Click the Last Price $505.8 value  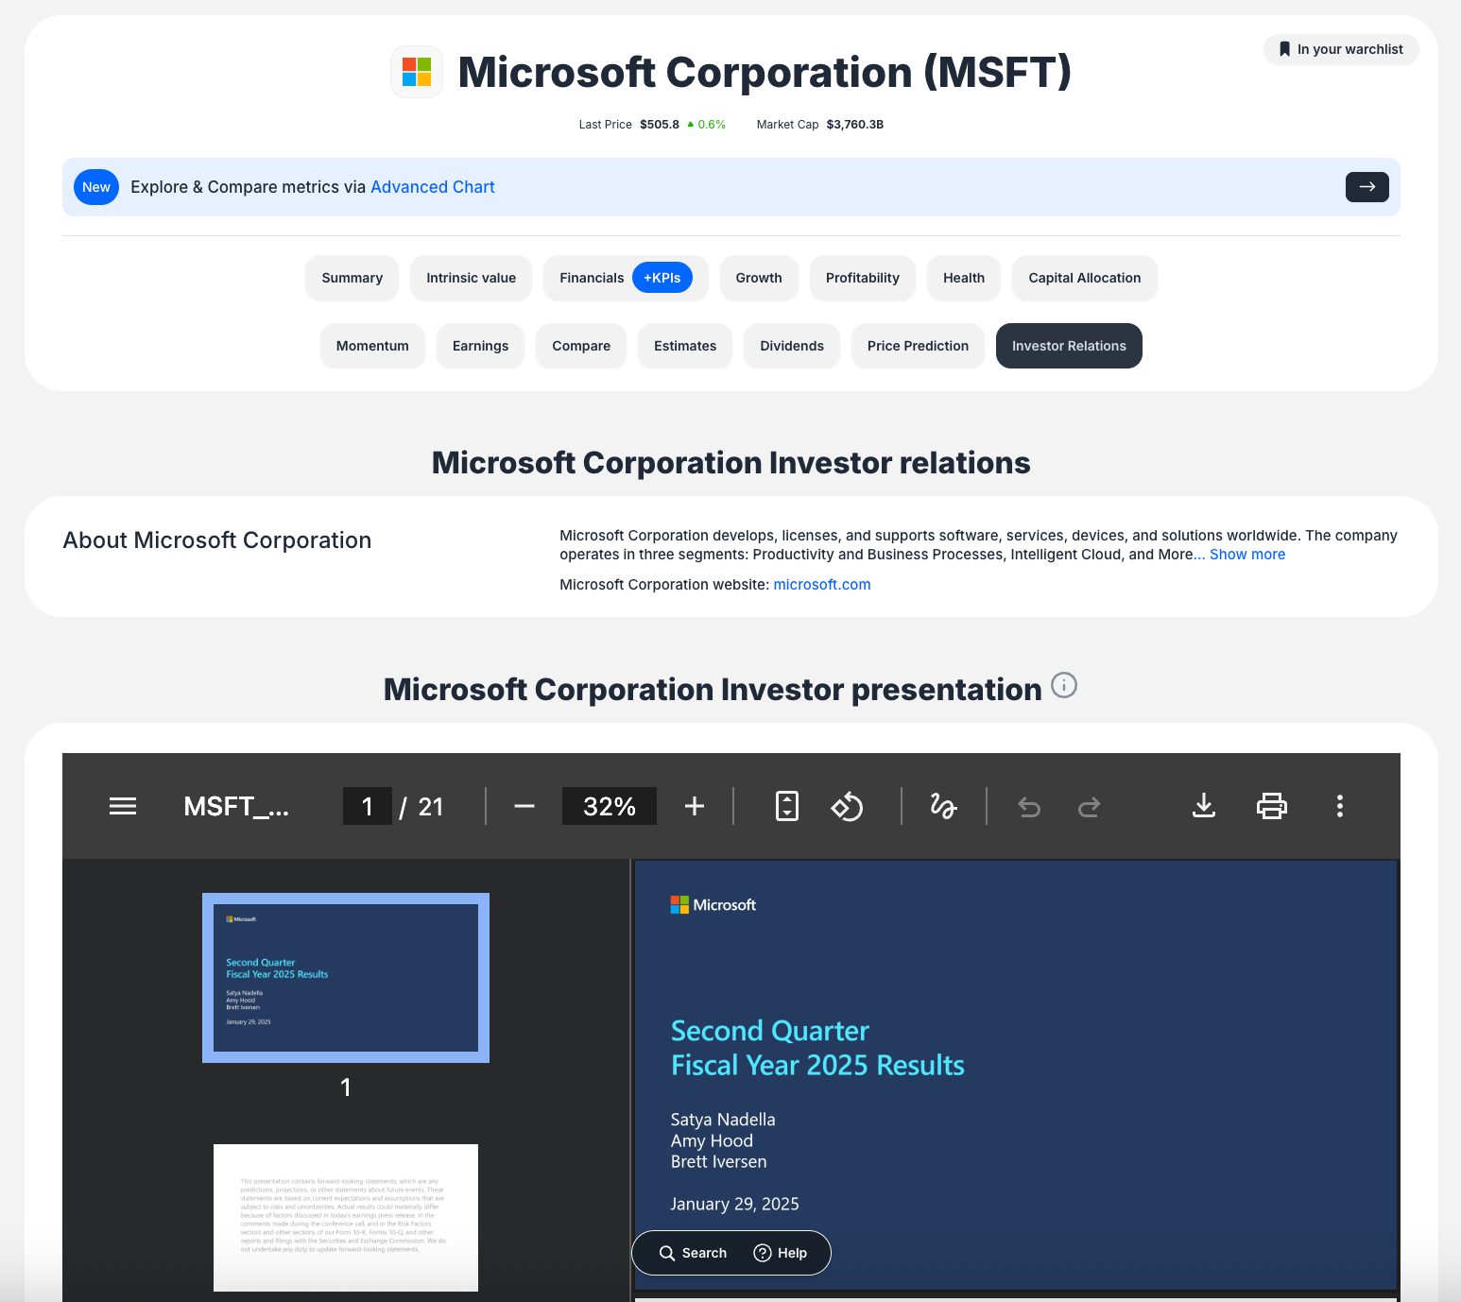click(660, 125)
